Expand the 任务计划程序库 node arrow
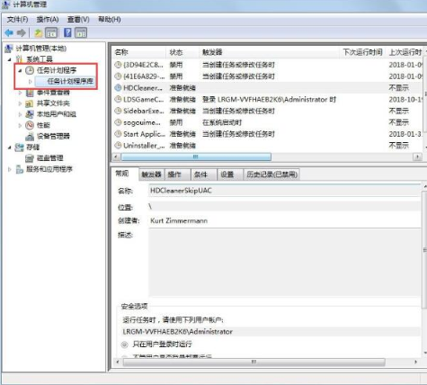The width and height of the screenshot is (427, 385). point(31,82)
